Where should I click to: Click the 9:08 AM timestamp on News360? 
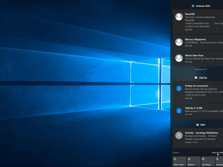189,30
